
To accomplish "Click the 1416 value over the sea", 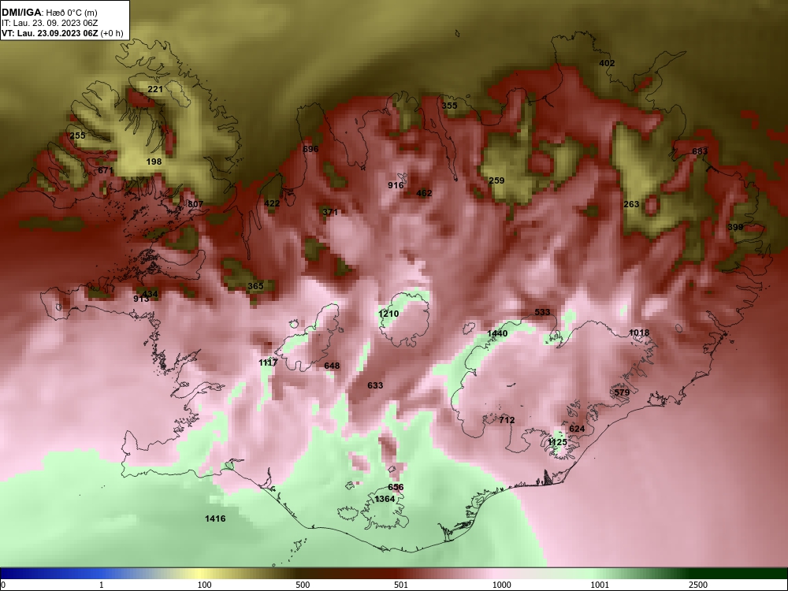I will (x=215, y=519).
